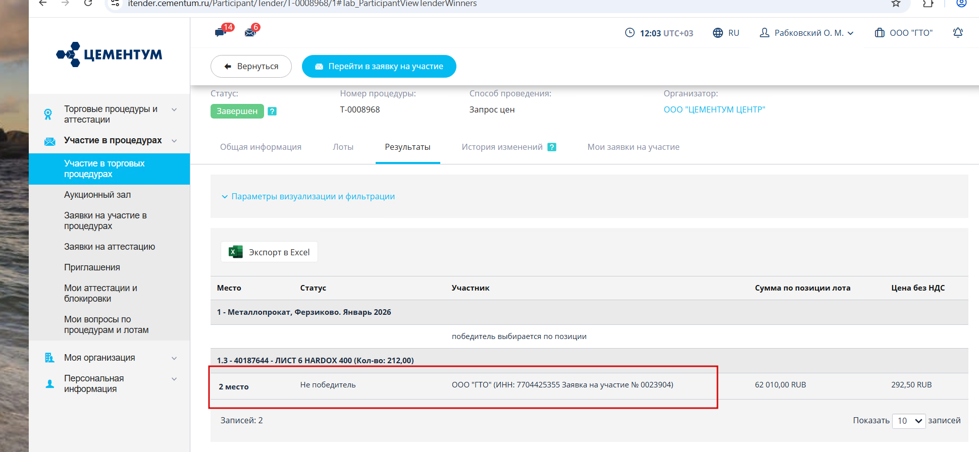
Task: Click the Вернуться back button
Action: [251, 66]
